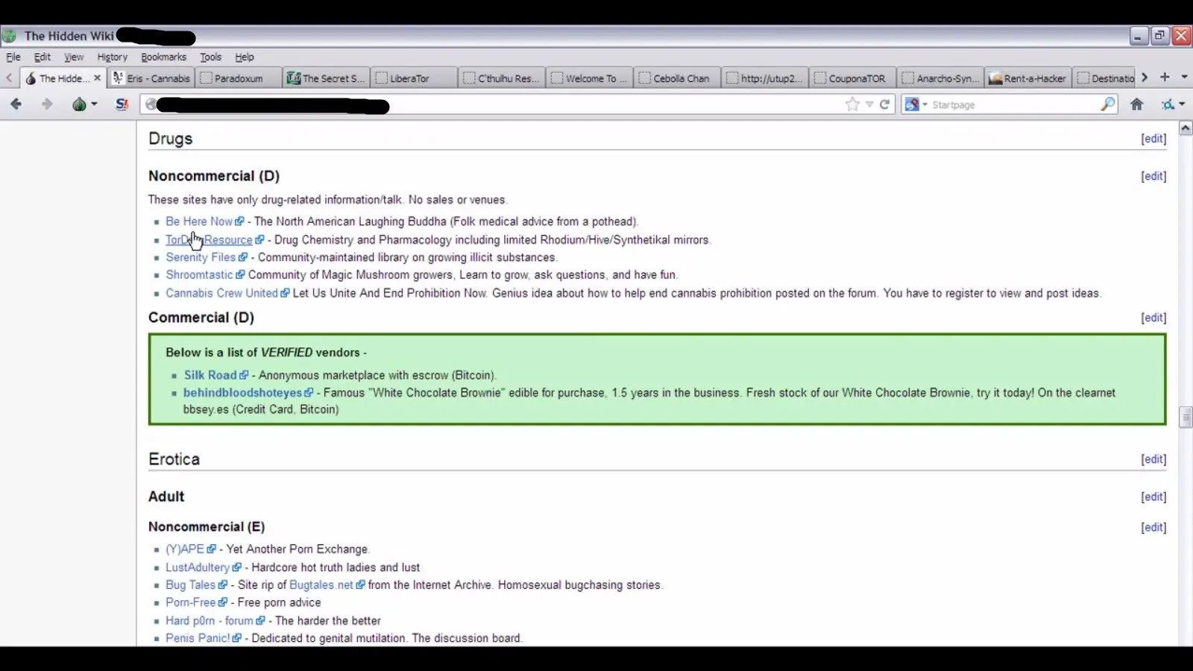Screen dimensions: 1193x671
Task: Open the list-all-tabs dropdown arrow
Action: pos(1184,77)
